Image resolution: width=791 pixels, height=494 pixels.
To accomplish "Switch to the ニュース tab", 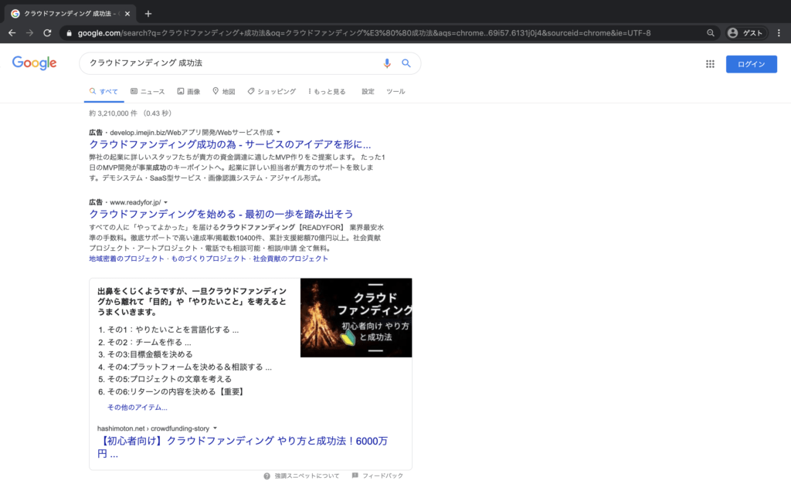I will (x=148, y=92).
